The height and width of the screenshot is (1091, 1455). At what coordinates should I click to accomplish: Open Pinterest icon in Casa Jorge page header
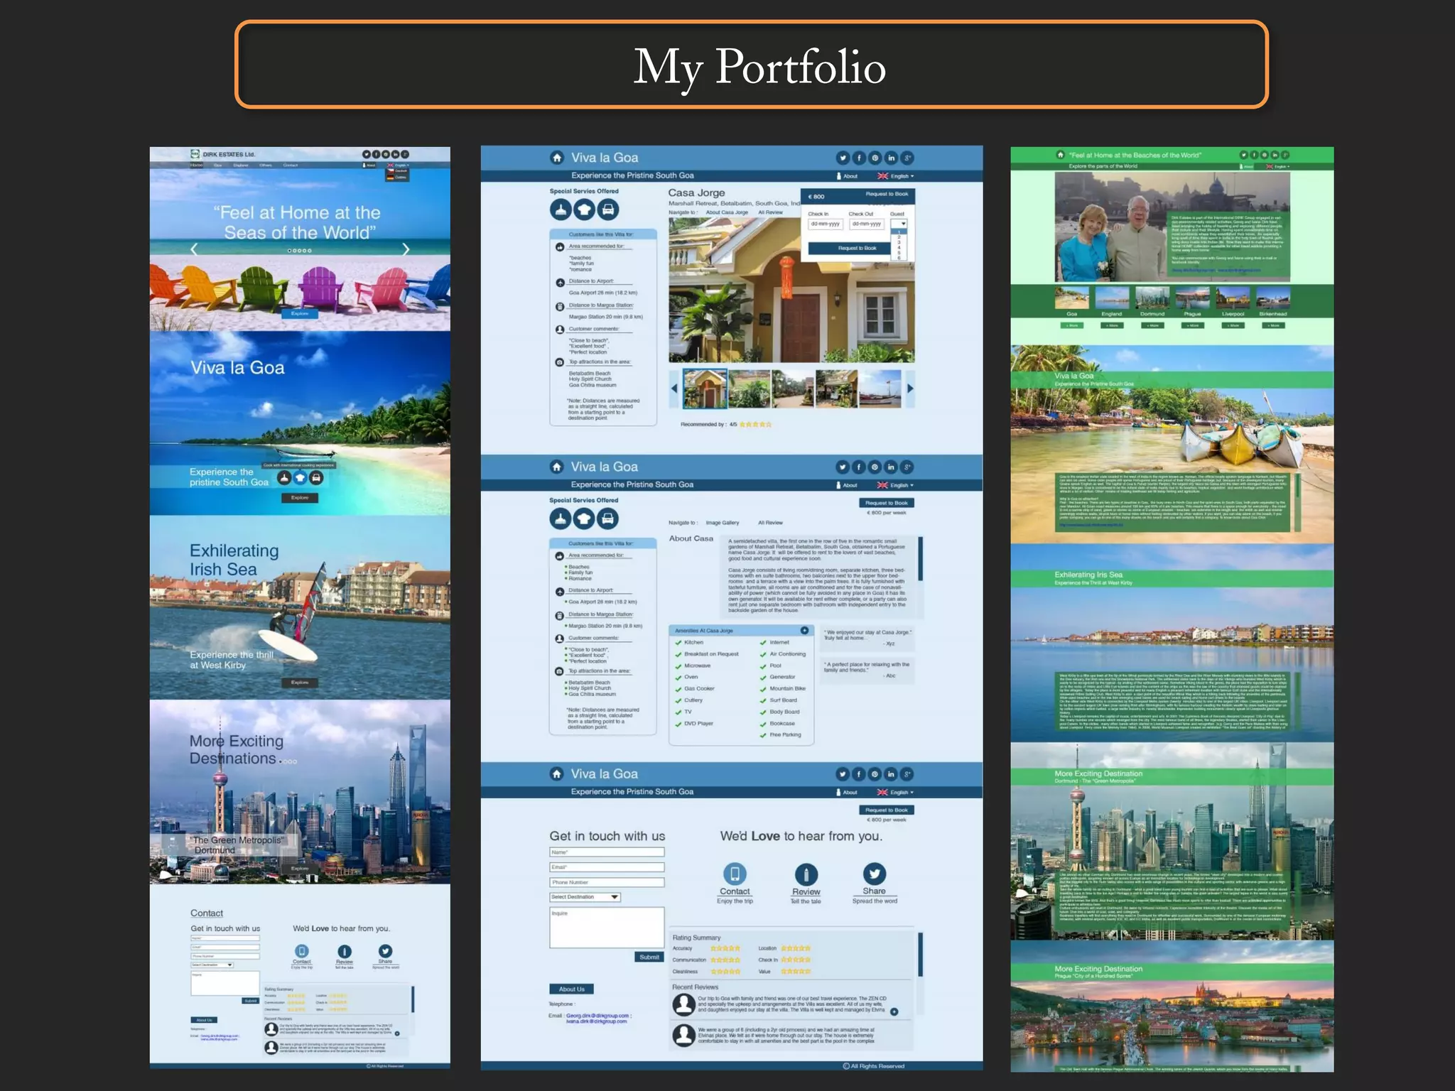[x=875, y=158]
